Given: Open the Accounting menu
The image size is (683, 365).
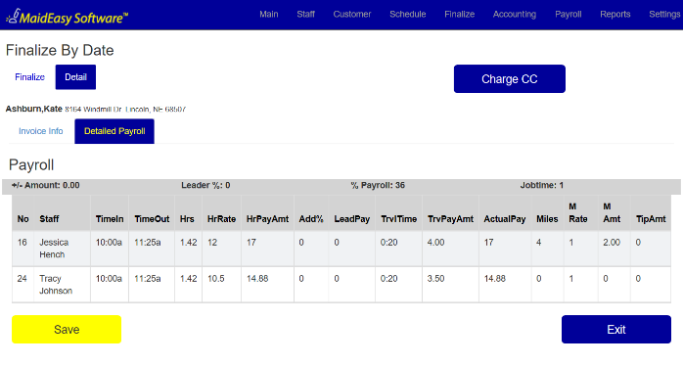Looking at the screenshot, I should [x=515, y=14].
